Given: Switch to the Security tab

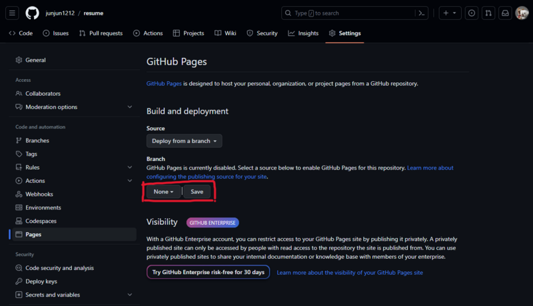Looking at the screenshot, I should click(x=262, y=33).
